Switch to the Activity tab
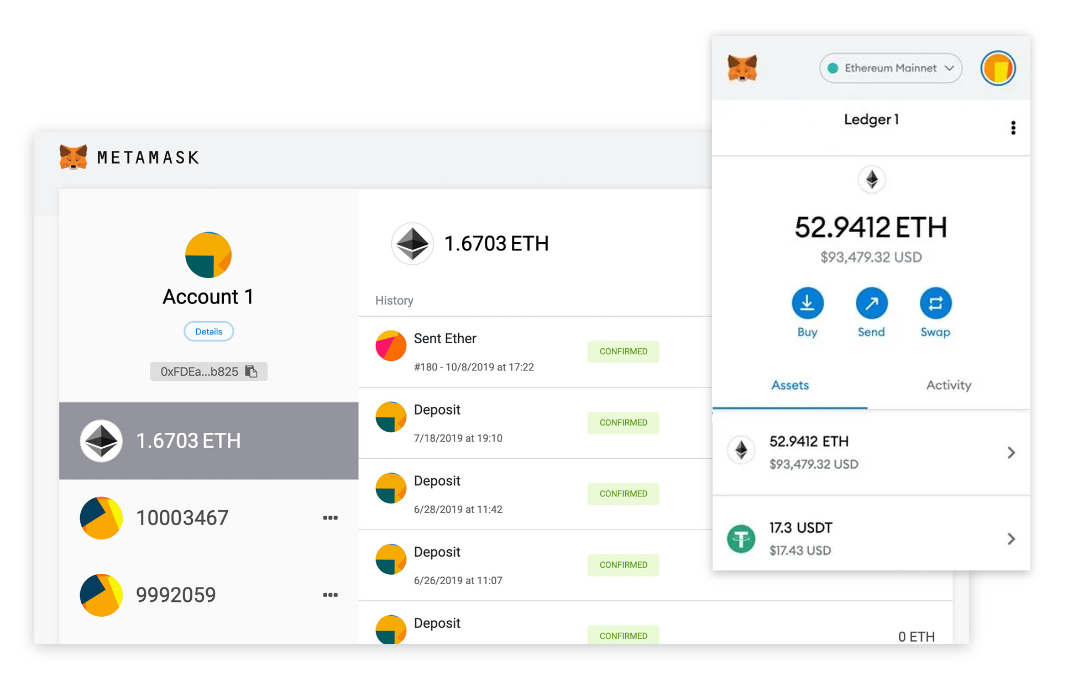Image resolution: width=1068 pixels, height=692 pixels. pyautogui.click(x=949, y=385)
